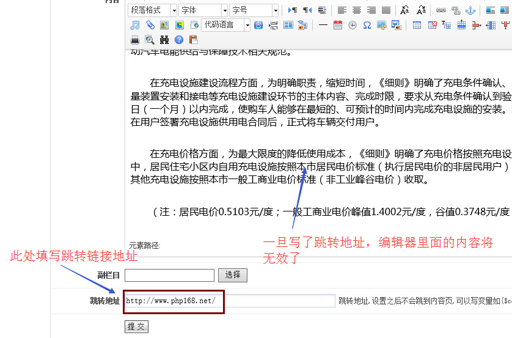This screenshot has height=338, width=512.
Task: Open the 字号 font size dropdown
Action: [x=254, y=10]
